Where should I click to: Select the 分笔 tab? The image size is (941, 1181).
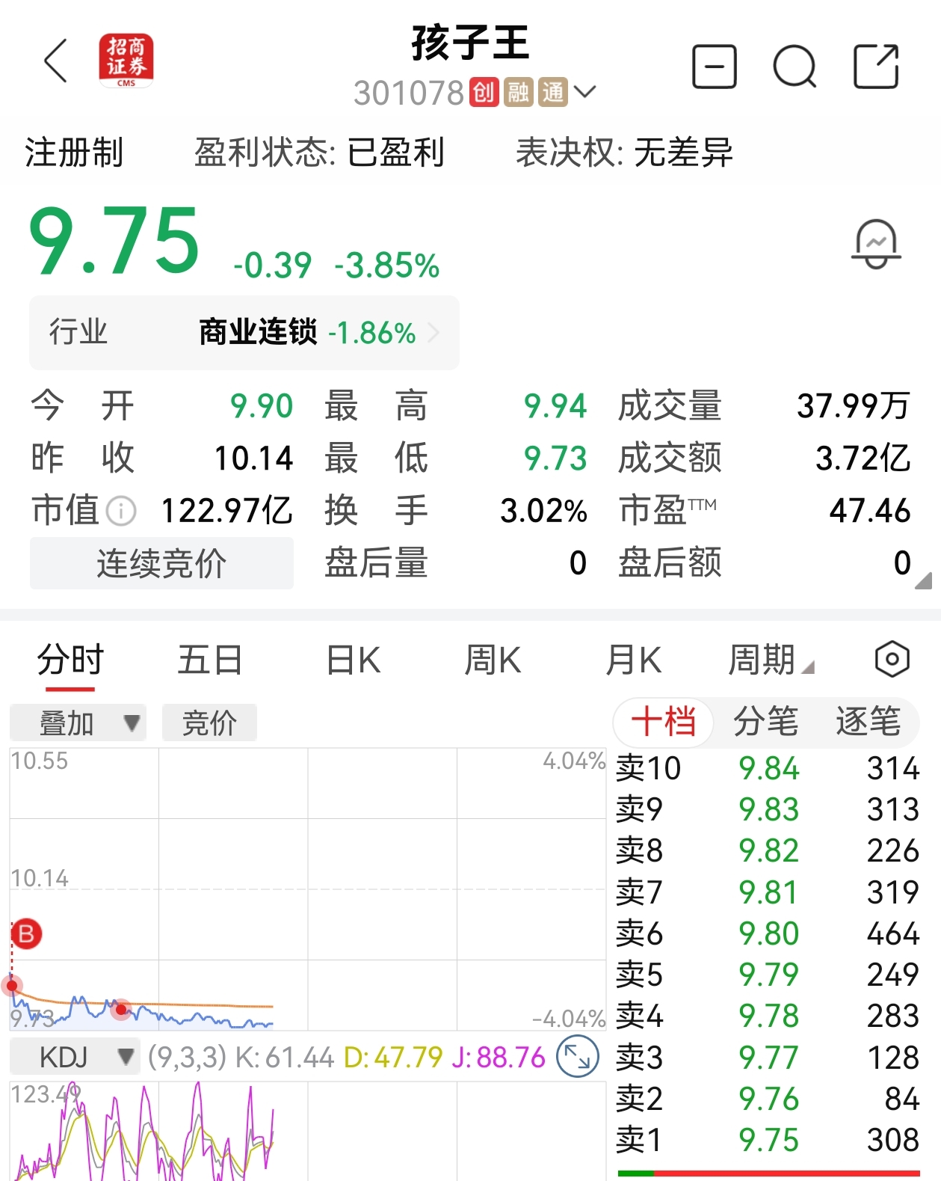coord(765,722)
